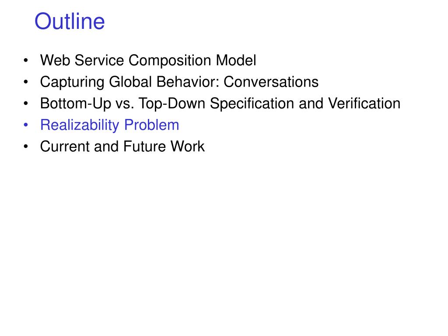The height and width of the screenshot is (336, 448).
Task: Click Capturing Global Behavior: Conversations text
Action: (179, 82)
